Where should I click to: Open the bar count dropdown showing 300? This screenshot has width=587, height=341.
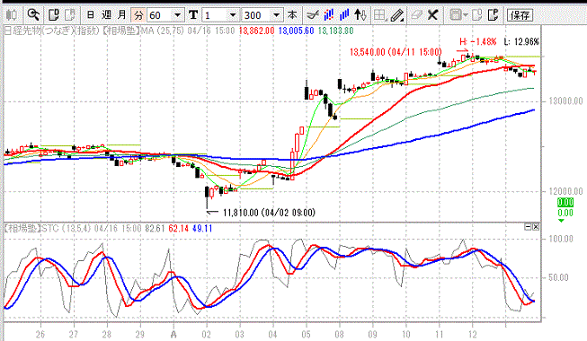click(276, 15)
